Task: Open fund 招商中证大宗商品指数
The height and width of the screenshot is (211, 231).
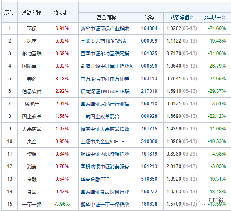Action: pos(105,129)
